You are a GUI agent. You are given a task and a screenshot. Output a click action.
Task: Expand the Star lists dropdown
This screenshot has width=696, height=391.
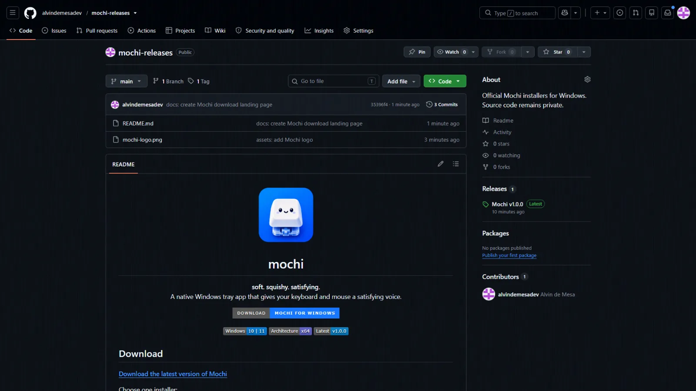(584, 52)
